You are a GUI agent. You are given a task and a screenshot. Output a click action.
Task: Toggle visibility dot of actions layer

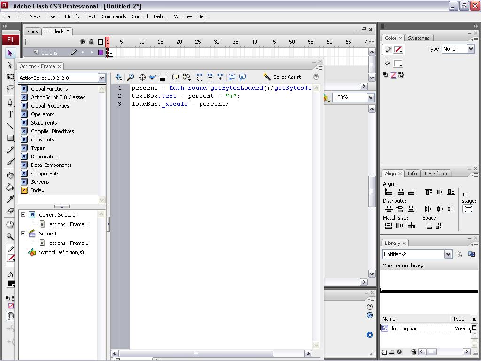pyautogui.click(x=82, y=53)
